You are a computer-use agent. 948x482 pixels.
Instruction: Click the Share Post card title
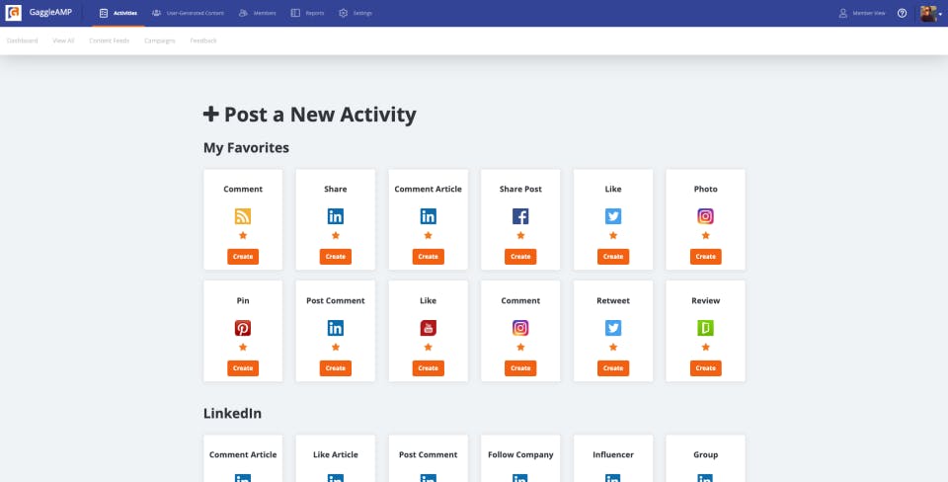pos(520,189)
